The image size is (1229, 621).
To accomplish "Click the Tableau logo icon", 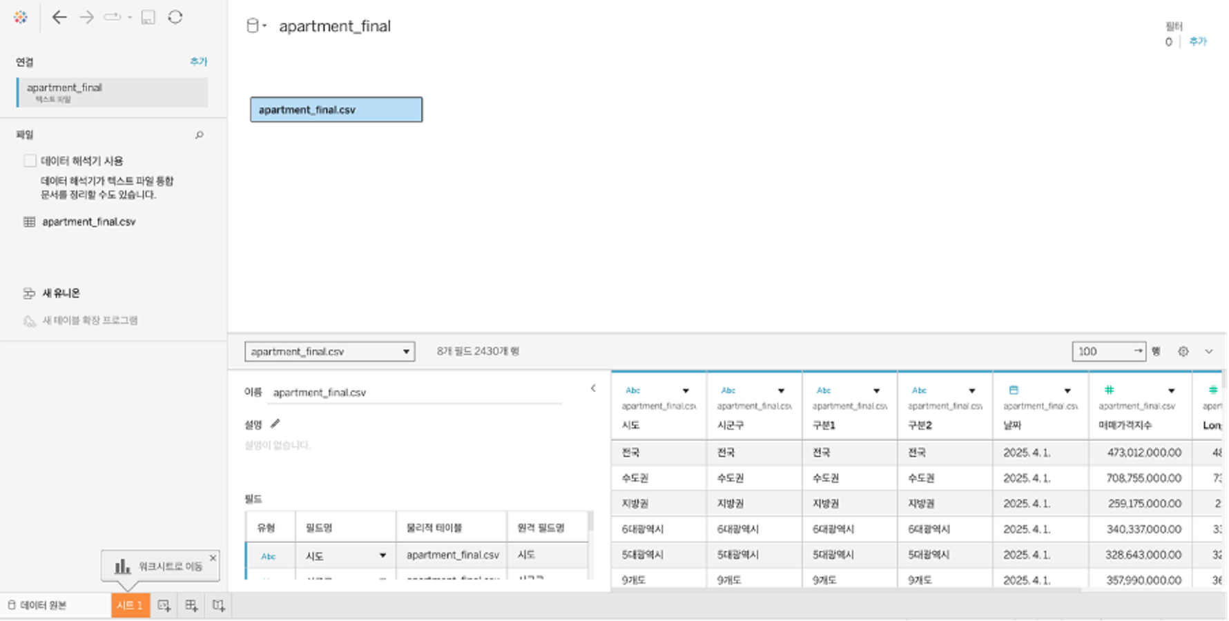I will 21,17.
